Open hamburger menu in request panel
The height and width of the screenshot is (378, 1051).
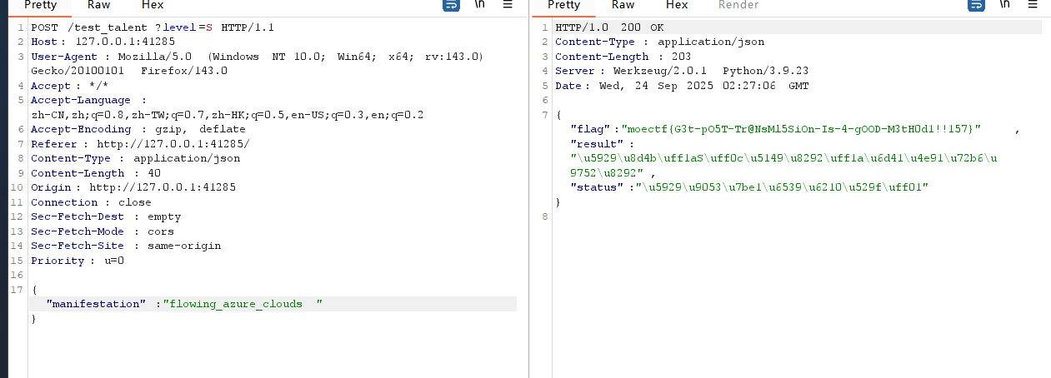508,5
